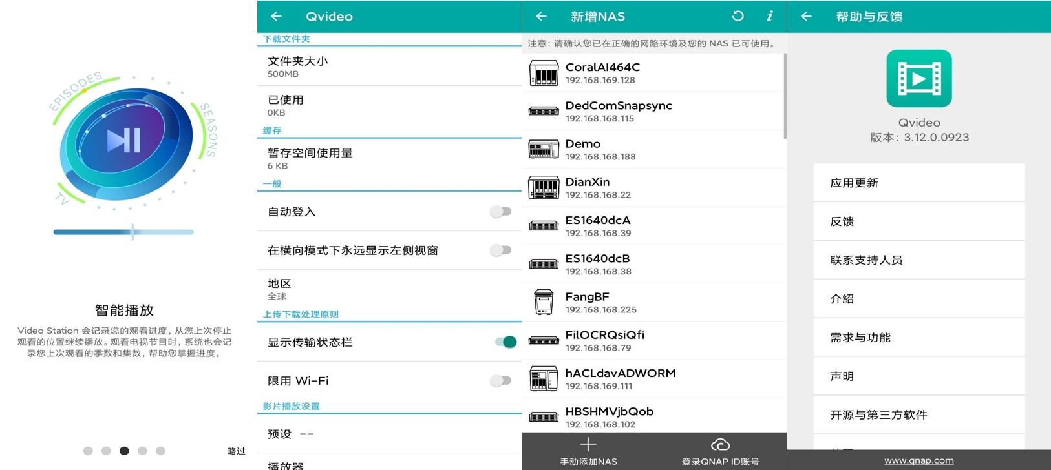Tap the back arrow in Qvideo settings

[x=277, y=16]
